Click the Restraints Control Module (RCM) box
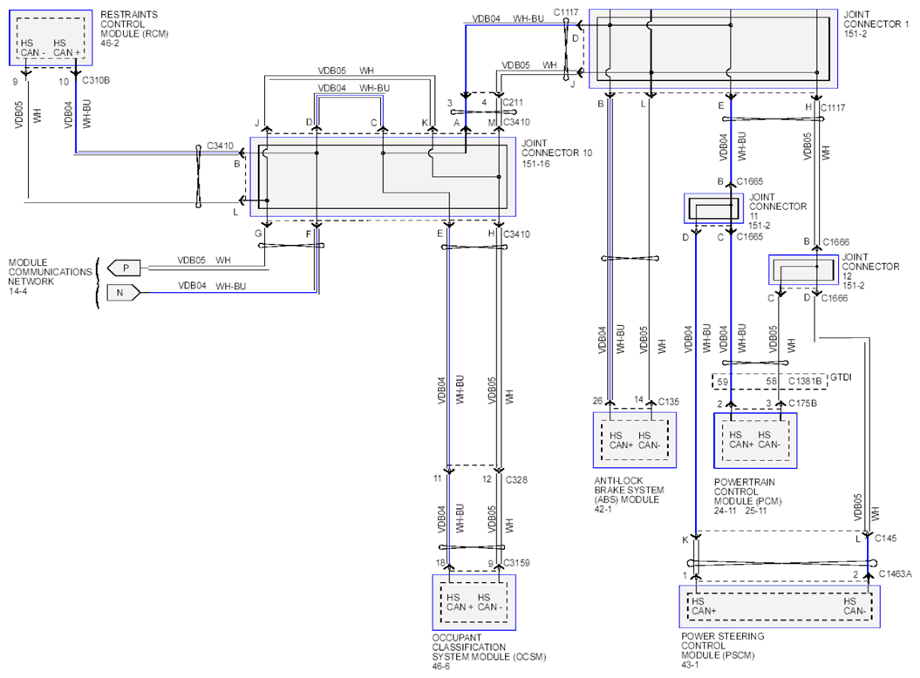 (51, 38)
